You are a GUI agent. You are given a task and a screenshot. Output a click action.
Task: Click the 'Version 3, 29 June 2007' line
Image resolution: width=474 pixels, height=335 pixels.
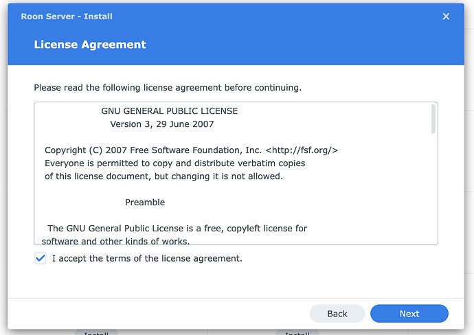162,124
